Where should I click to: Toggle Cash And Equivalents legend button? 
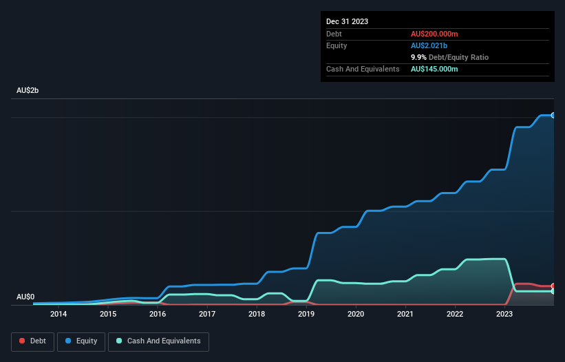point(158,341)
